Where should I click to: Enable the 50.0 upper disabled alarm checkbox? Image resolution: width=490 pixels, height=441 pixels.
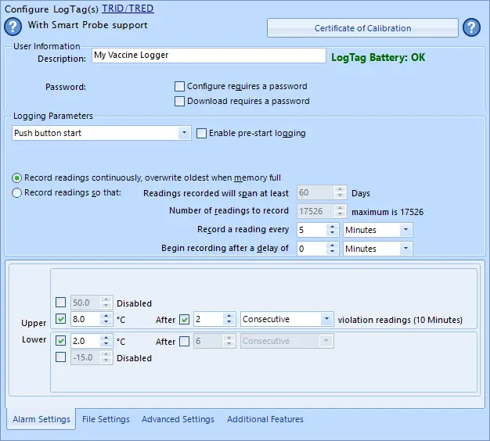point(61,303)
